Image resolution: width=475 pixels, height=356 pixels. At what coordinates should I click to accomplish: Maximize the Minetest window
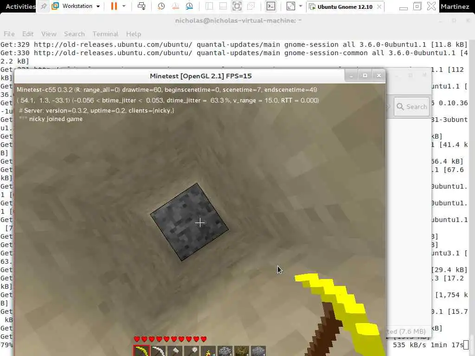pos(365,76)
